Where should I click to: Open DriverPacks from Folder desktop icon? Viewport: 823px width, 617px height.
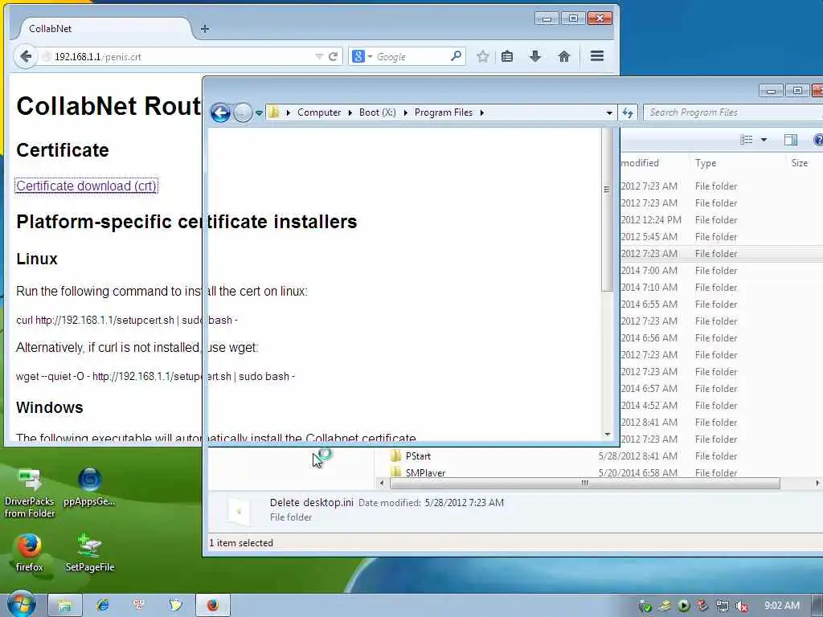pyautogui.click(x=30, y=494)
